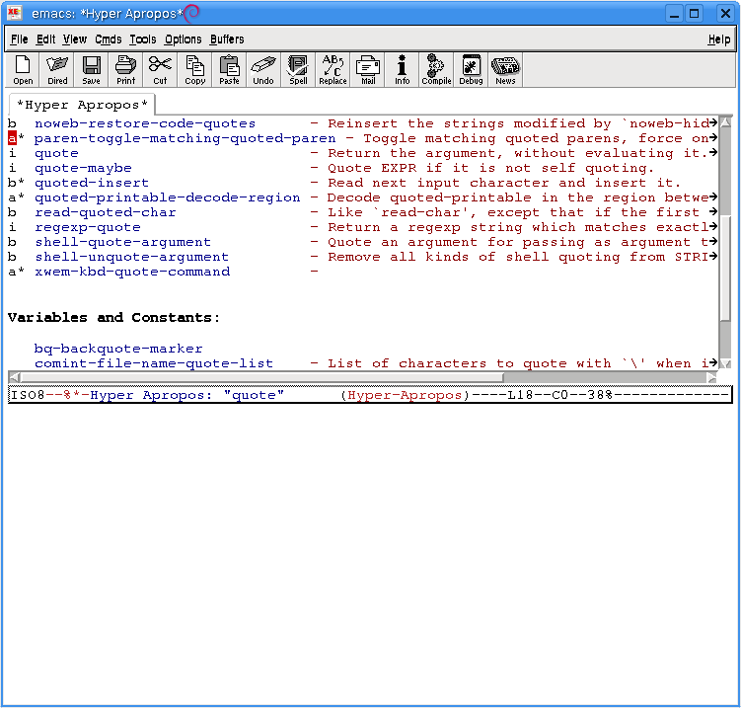Click the Undo toolbar icon
The height and width of the screenshot is (708, 741).
click(x=263, y=69)
